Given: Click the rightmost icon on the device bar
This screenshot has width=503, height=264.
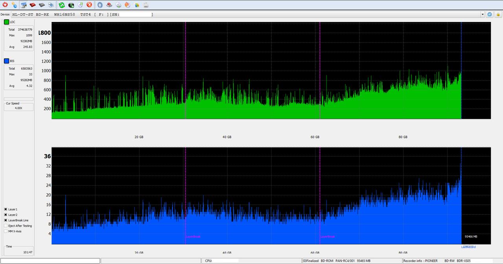Looking at the screenshot, I should tap(497, 14).
